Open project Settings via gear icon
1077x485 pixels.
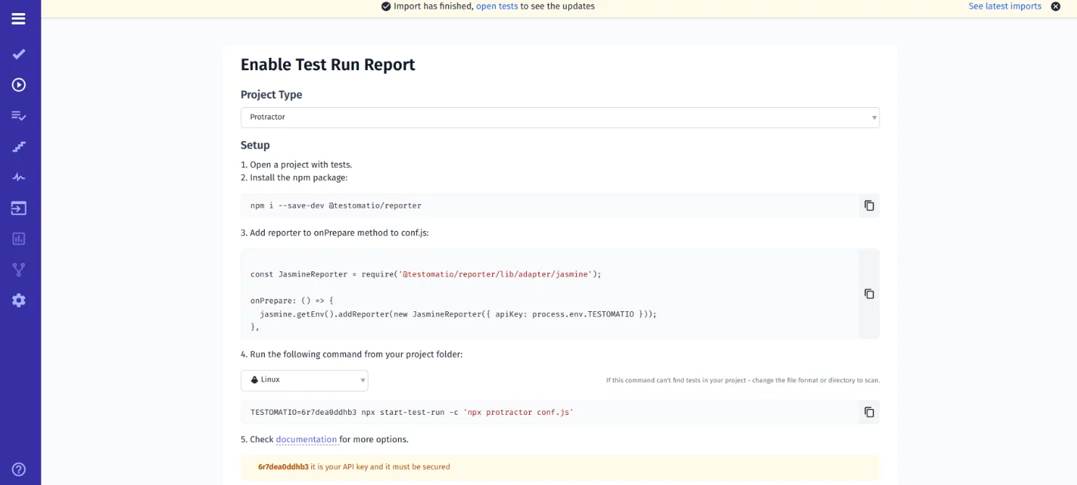[19, 300]
